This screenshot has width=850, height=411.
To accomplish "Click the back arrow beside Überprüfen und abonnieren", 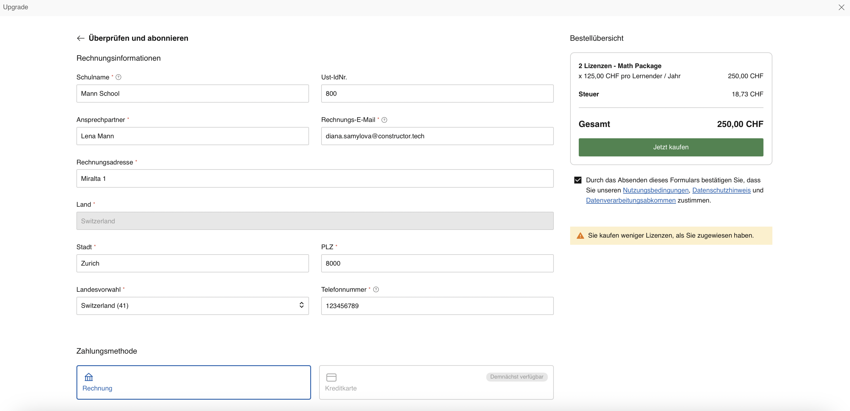I will (81, 38).
